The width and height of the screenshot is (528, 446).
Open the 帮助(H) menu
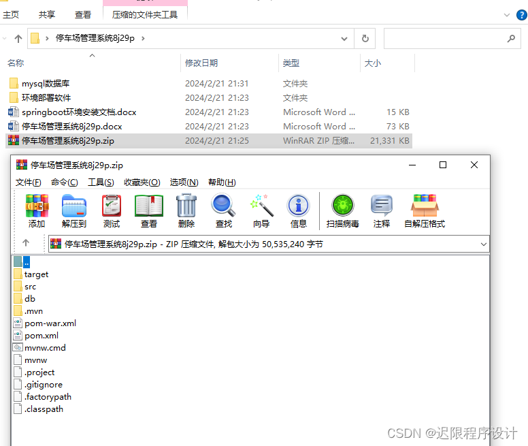(x=222, y=182)
